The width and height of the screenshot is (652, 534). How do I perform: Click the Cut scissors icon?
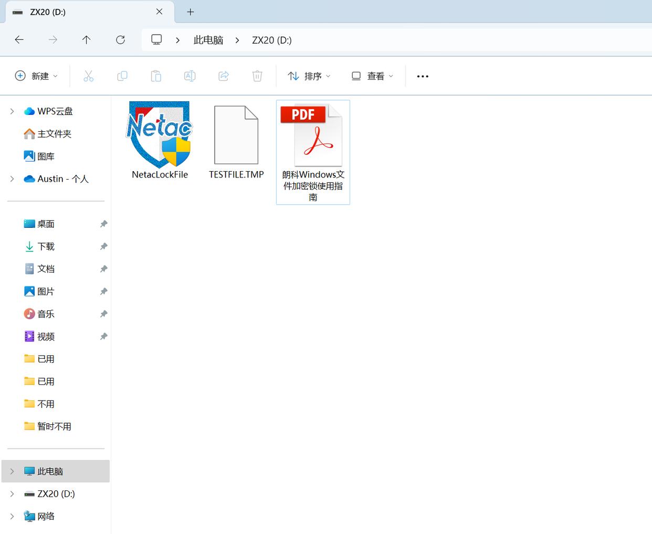coord(88,76)
